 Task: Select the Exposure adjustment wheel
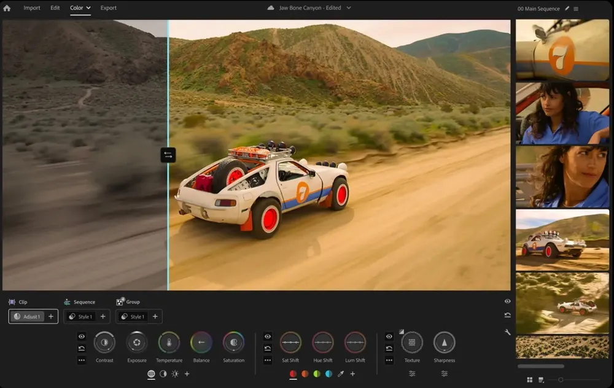coord(136,343)
